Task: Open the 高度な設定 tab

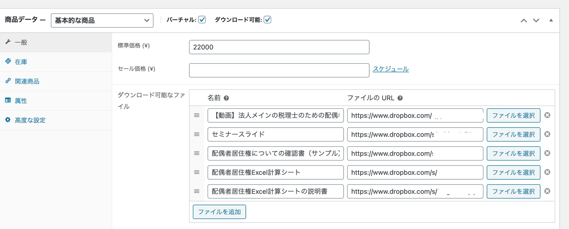Action: tap(56, 120)
